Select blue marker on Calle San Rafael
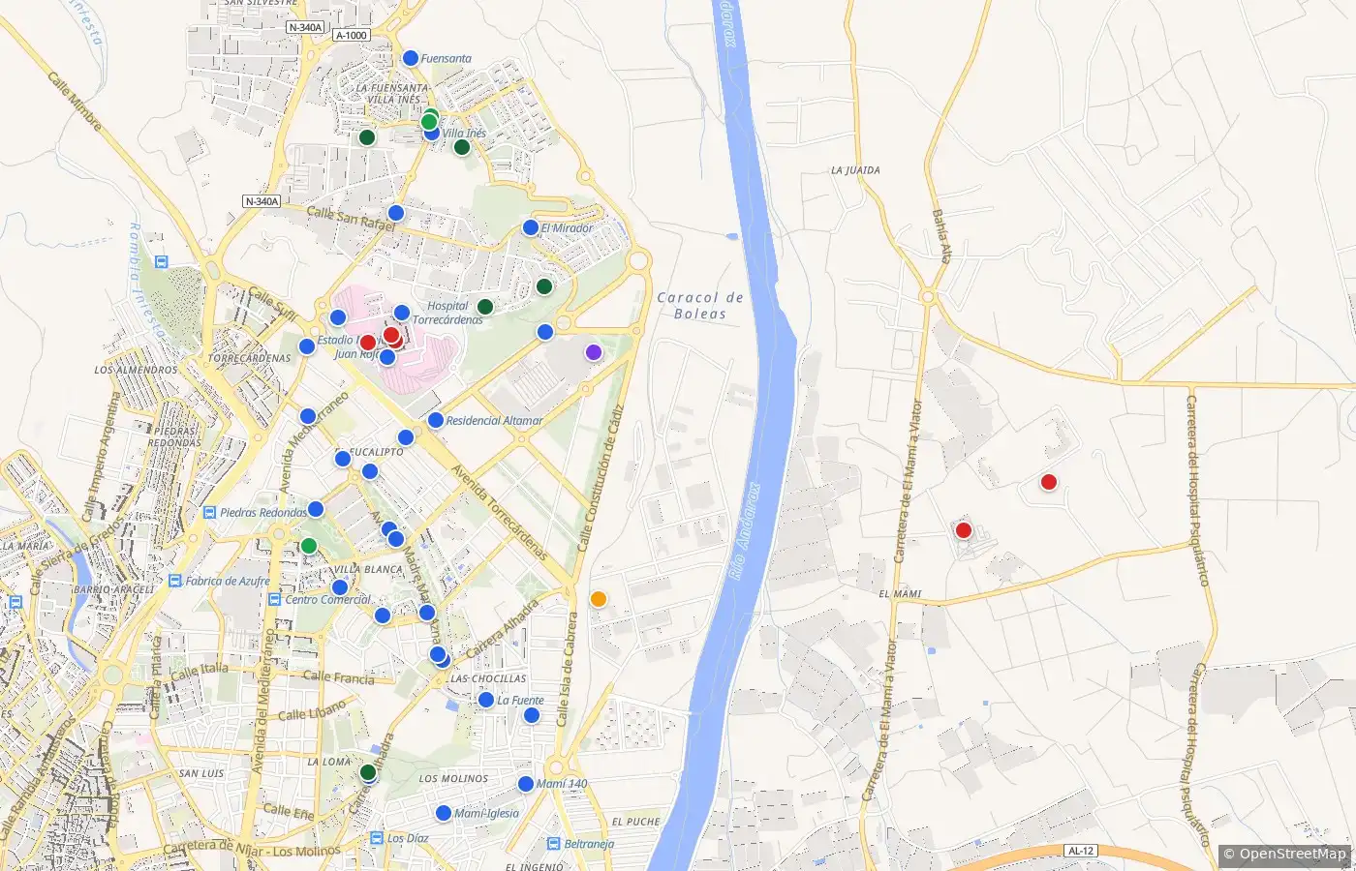Viewport: 1356px width, 871px height. coord(395,213)
